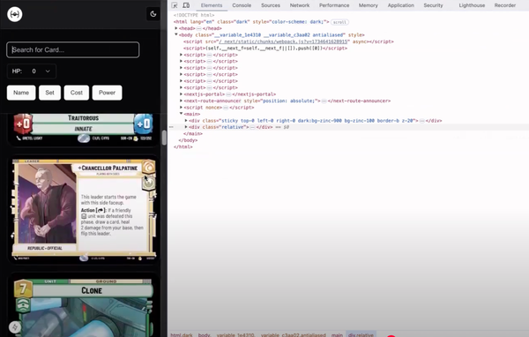Switch to the Console tab
Image resolution: width=529 pixels, height=337 pixels.
[242, 5]
